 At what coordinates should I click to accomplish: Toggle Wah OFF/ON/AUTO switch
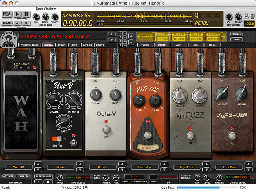click(21, 68)
